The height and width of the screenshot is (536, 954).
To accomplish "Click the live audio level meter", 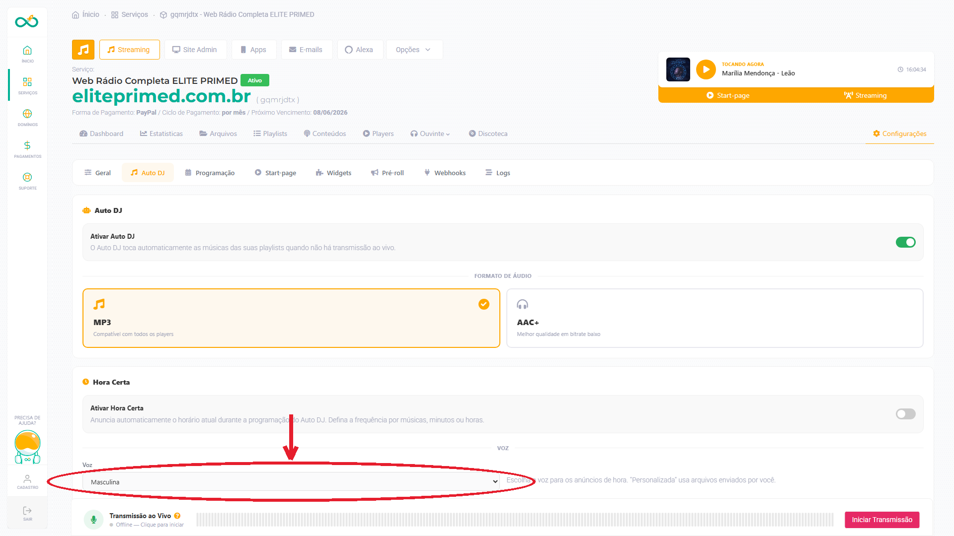I will (x=515, y=520).
